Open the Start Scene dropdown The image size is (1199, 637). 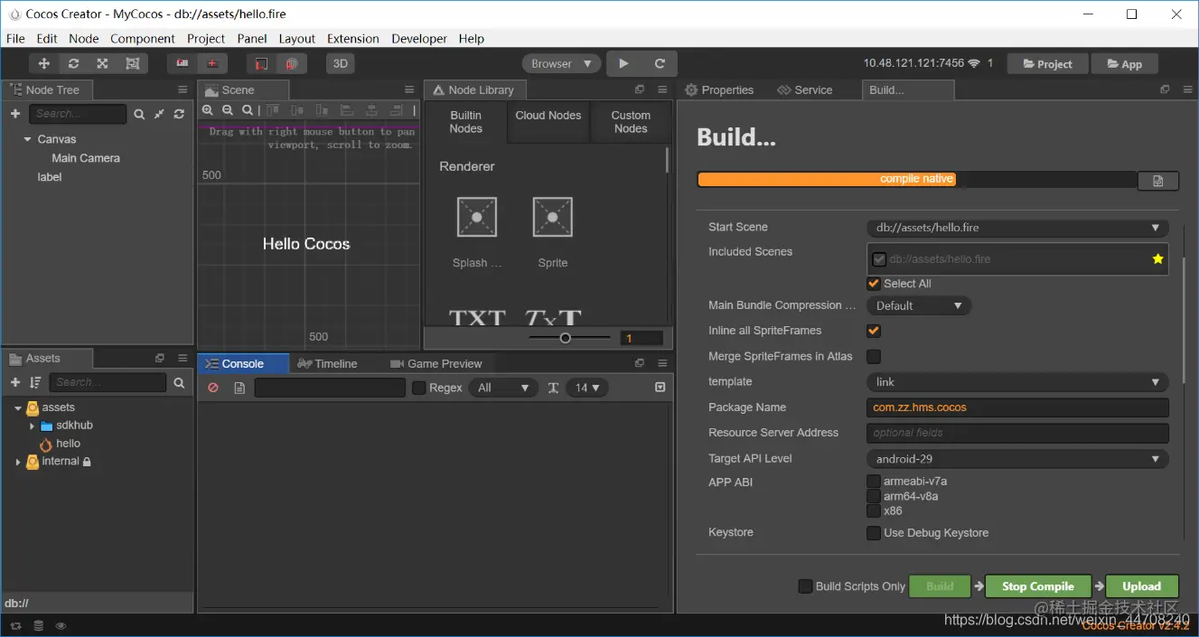click(x=1017, y=228)
